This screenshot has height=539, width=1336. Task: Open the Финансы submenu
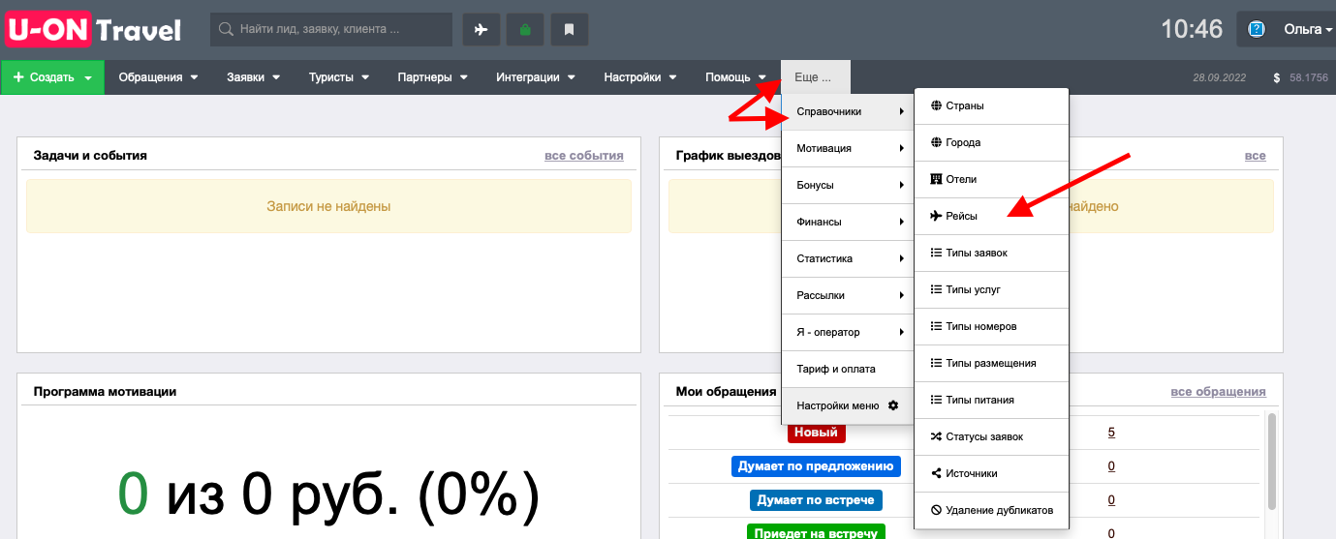pos(848,222)
